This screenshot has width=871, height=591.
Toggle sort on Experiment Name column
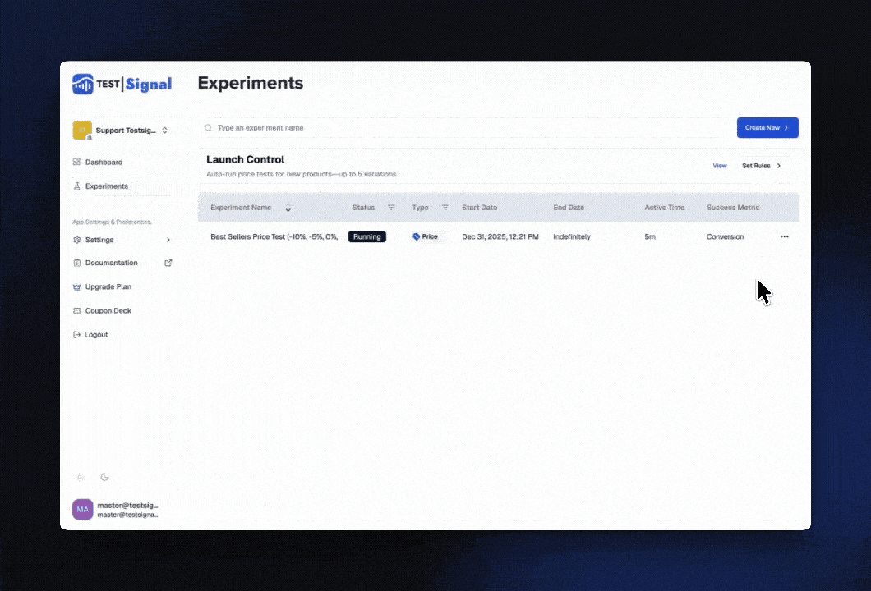(288, 208)
